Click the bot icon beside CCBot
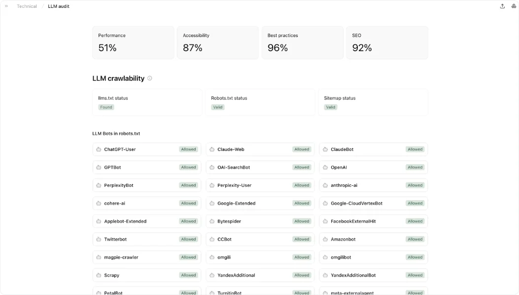 coord(212,239)
